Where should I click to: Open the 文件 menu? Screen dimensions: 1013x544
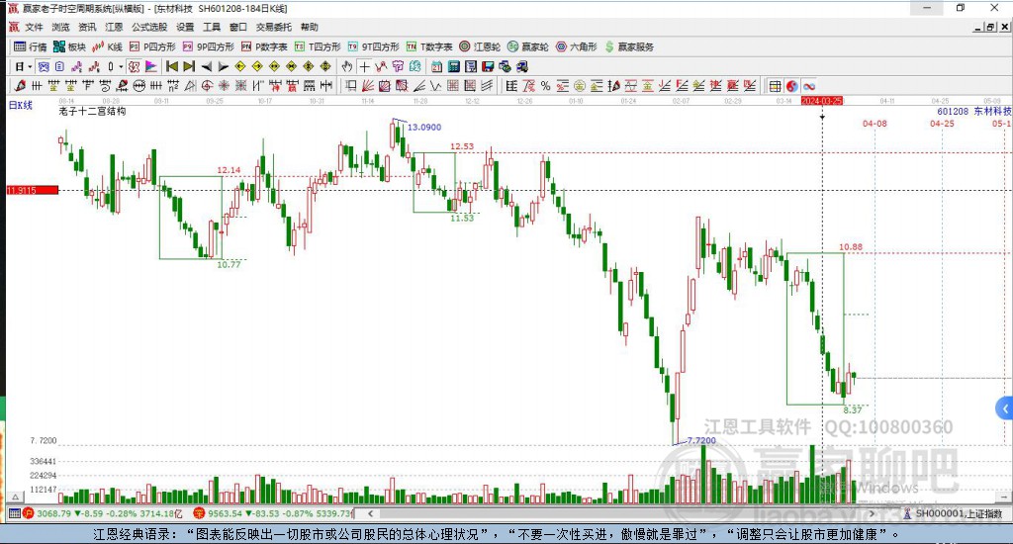pyautogui.click(x=34, y=27)
